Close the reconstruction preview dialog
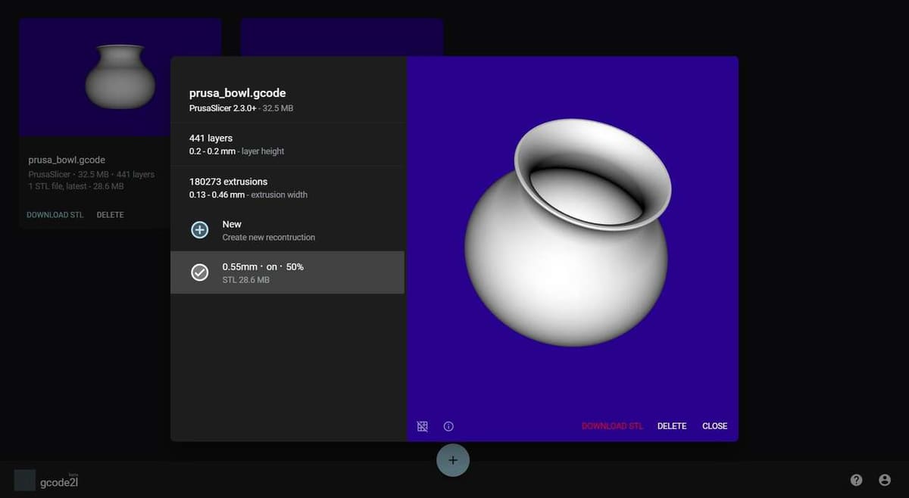Screen dimensions: 909x498 coord(714,426)
